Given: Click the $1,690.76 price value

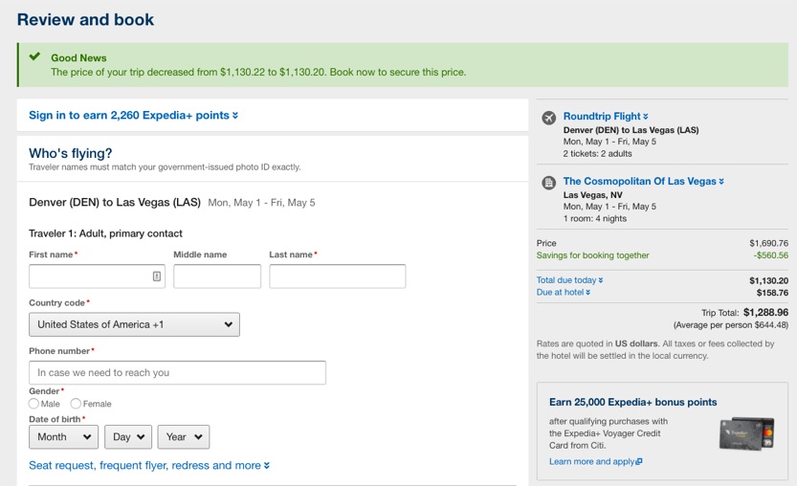Looking at the screenshot, I should tap(769, 243).
